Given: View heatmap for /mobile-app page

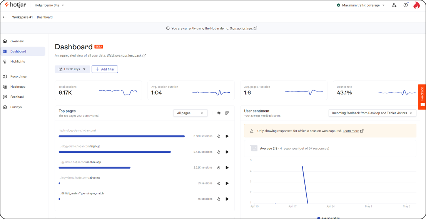Looking at the screenshot, I should coord(219,168).
